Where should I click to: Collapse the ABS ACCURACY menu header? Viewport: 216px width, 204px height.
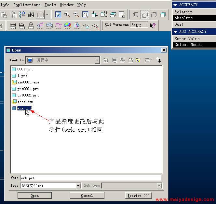(175, 32)
